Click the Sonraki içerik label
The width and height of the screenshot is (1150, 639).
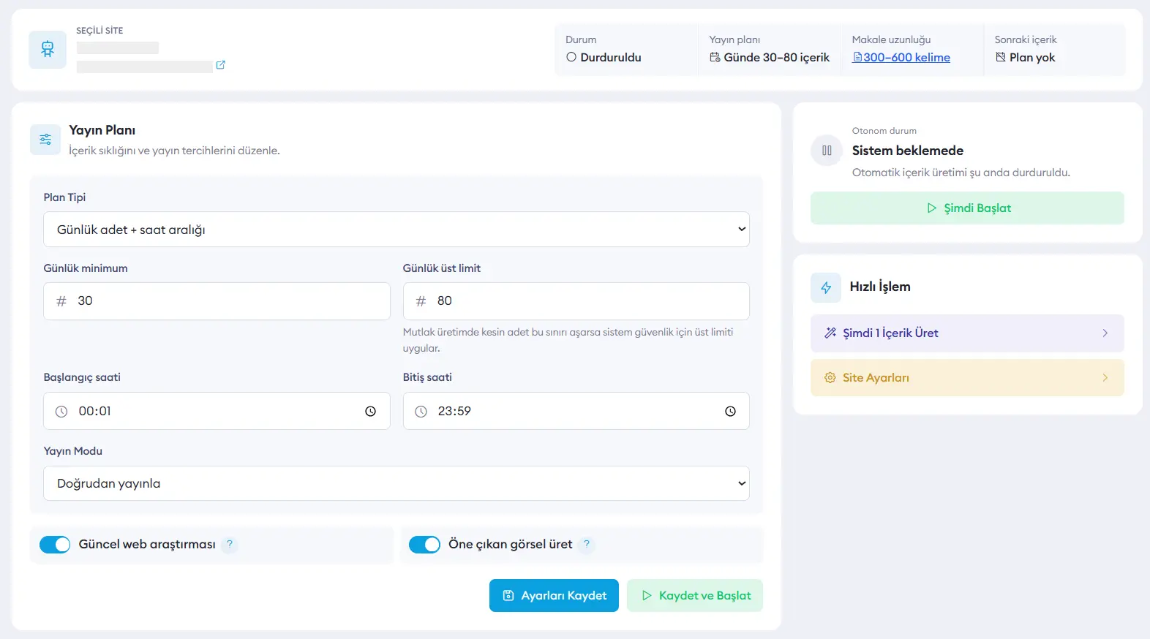(1026, 39)
